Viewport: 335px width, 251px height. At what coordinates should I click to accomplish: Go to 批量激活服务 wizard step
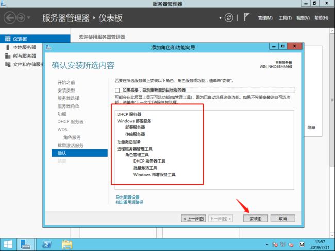(x=71, y=145)
